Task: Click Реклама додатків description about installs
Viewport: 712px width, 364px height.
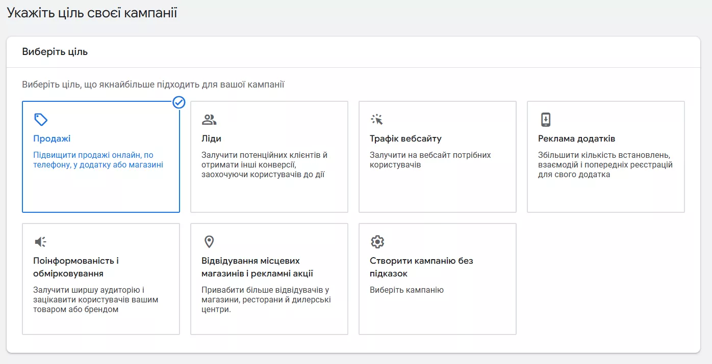Action: coord(605,165)
